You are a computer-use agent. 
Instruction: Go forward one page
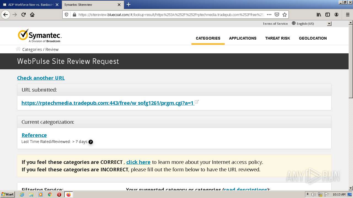[x=15, y=15]
